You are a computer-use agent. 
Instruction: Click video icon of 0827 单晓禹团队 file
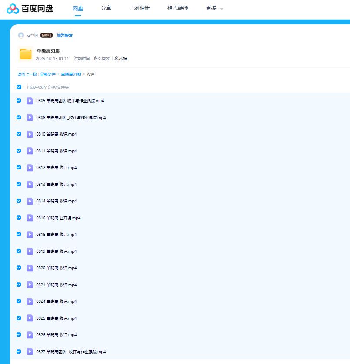click(30, 351)
